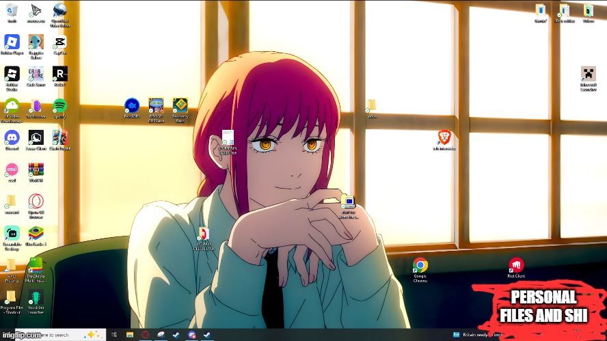Image resolution: width=607 pixels, height=341 pixels.
Task: Launch Google Chrome from the desktop
Action: (x=420, y=269)
